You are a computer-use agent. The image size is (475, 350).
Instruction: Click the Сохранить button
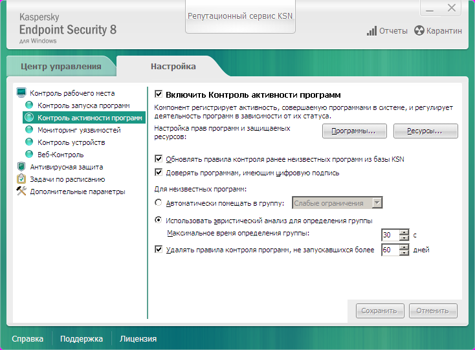tap(380, 311)
